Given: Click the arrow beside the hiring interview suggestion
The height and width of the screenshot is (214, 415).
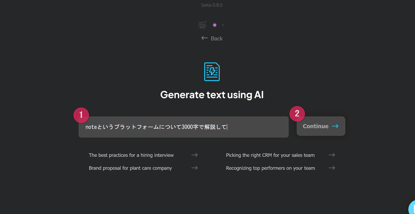Looking at the screenshot, I should 195,155.
